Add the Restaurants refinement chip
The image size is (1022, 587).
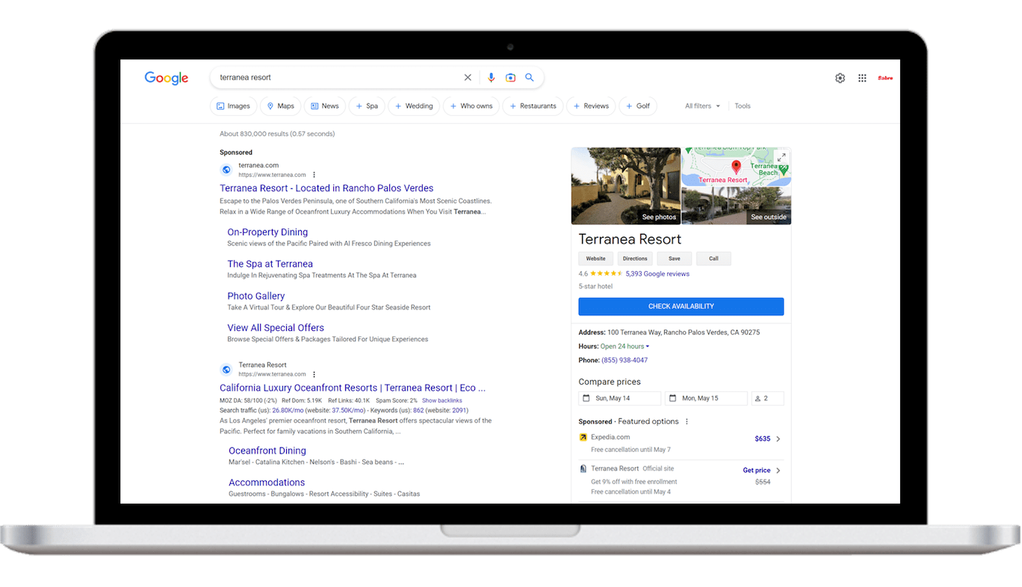(x=533, y=106)
